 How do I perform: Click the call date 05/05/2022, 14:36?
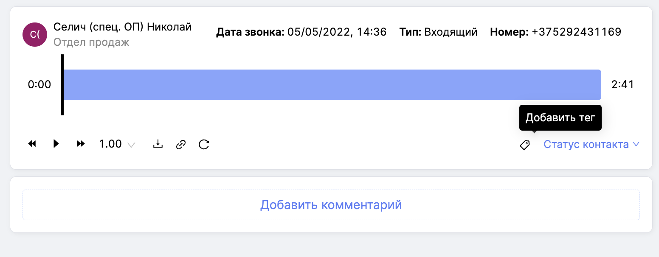pyautogui.click(x=337, y=32)
